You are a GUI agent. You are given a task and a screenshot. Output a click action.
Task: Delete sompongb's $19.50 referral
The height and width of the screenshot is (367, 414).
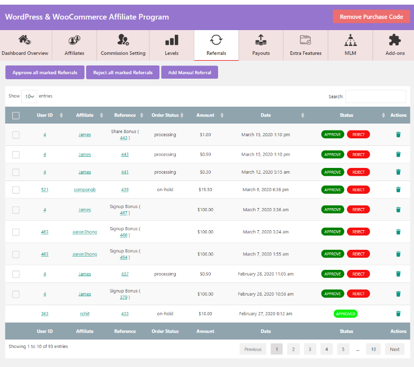point(398,190)
